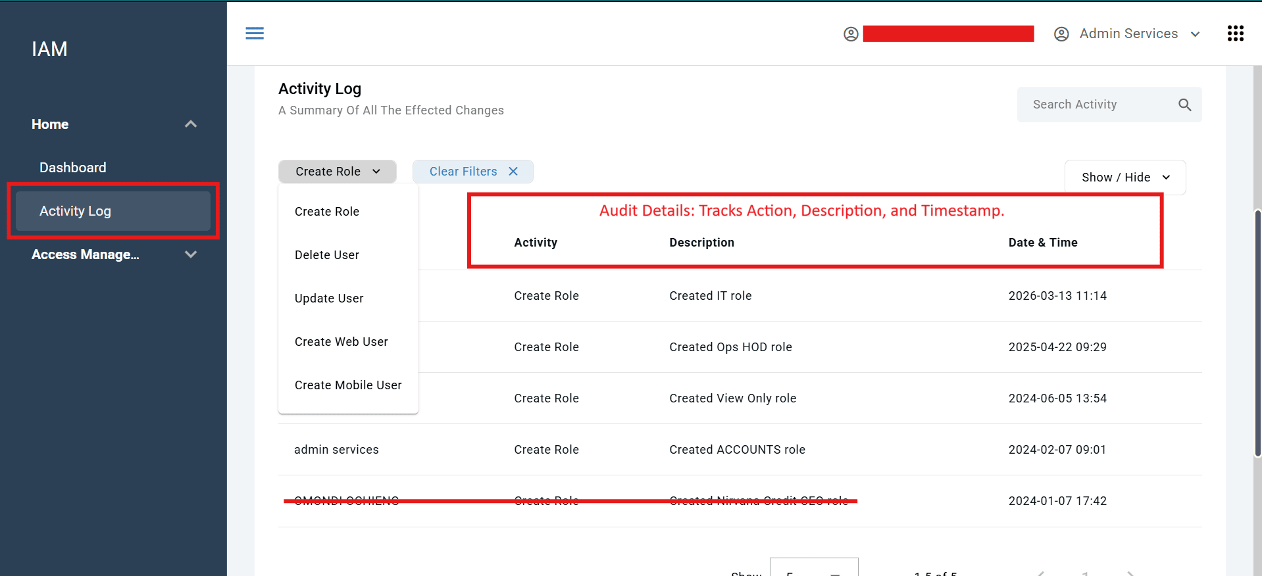
Task: Click the page vertical scrollbar
Action: (x=1257, y=333)
